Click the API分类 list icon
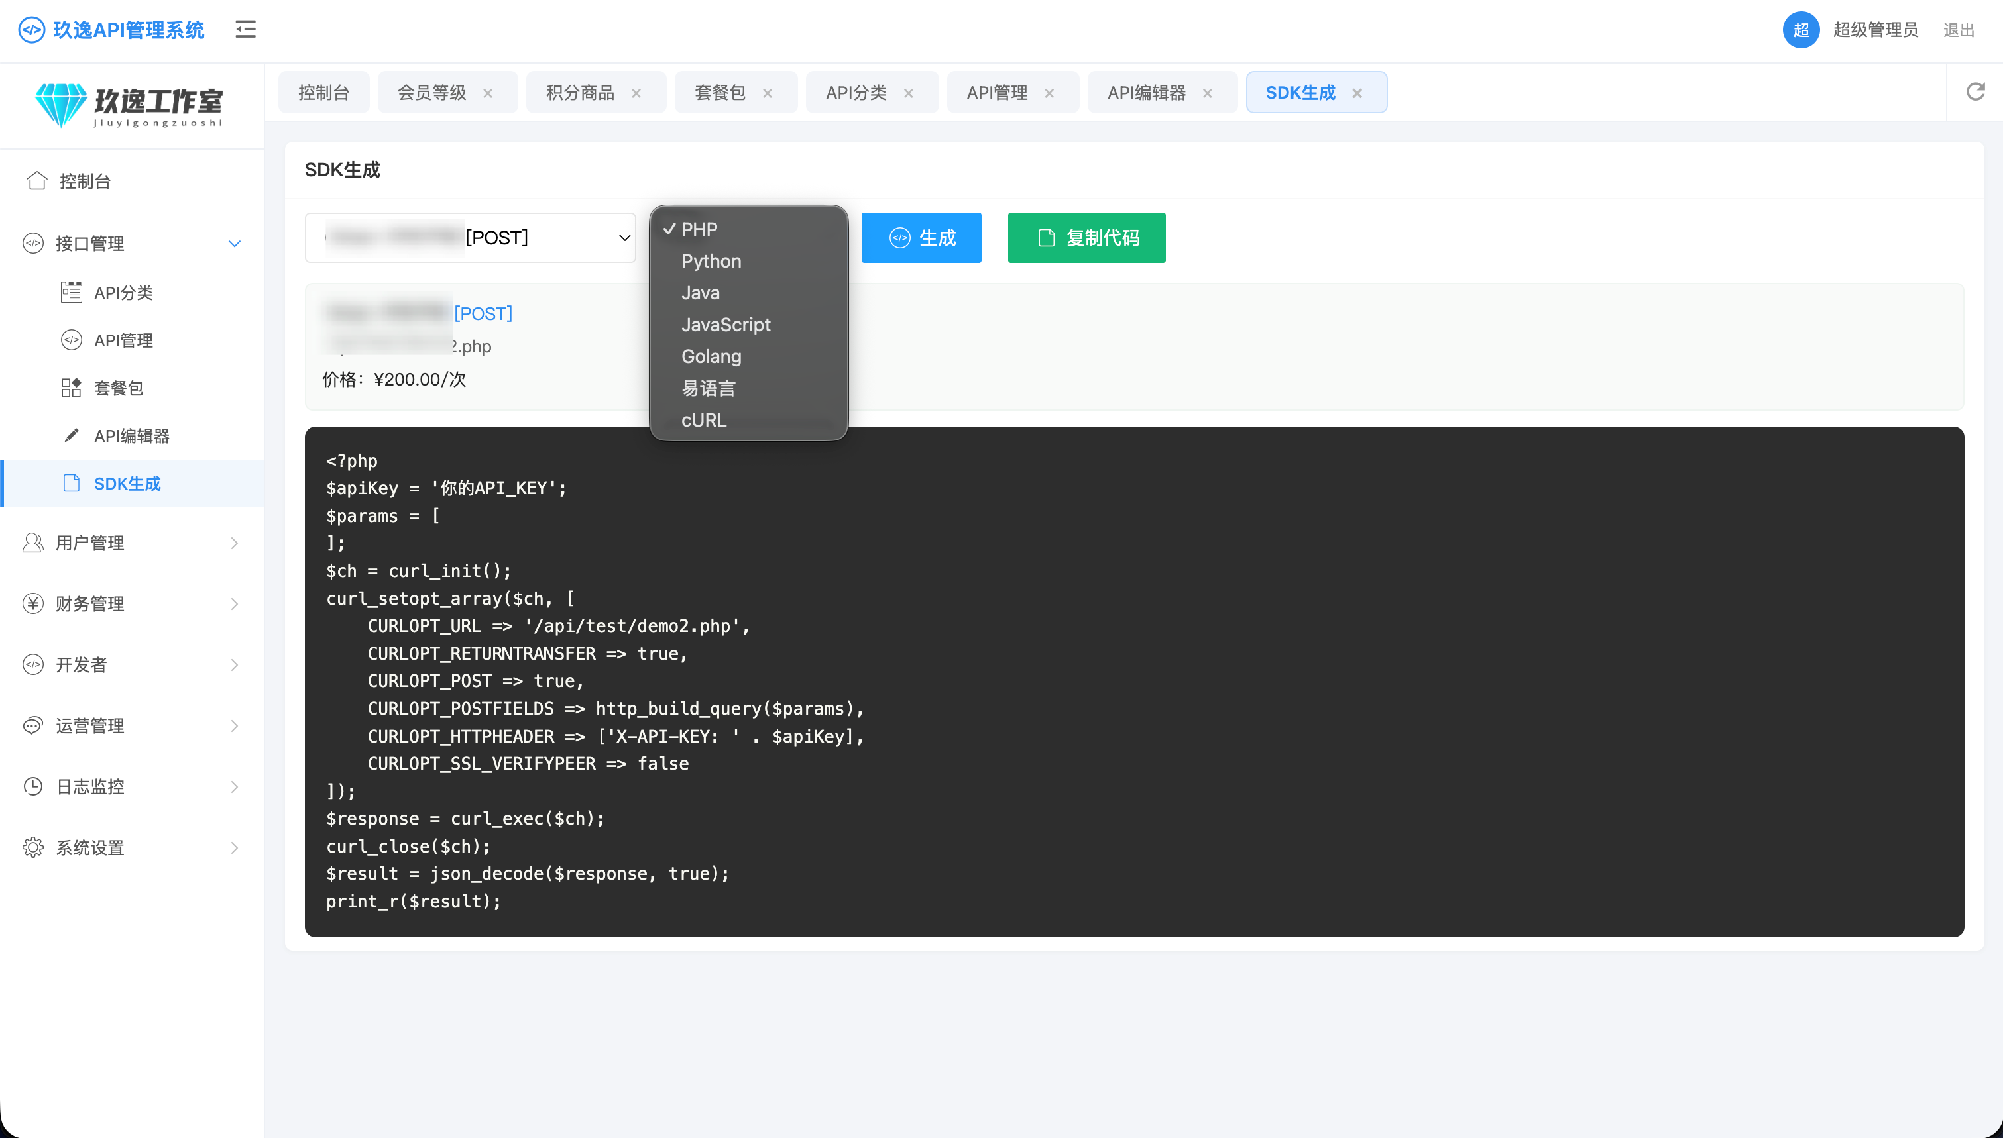 tap(71, 292)
